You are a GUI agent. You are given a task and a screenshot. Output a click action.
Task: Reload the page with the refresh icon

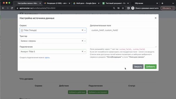coord(12,8)
